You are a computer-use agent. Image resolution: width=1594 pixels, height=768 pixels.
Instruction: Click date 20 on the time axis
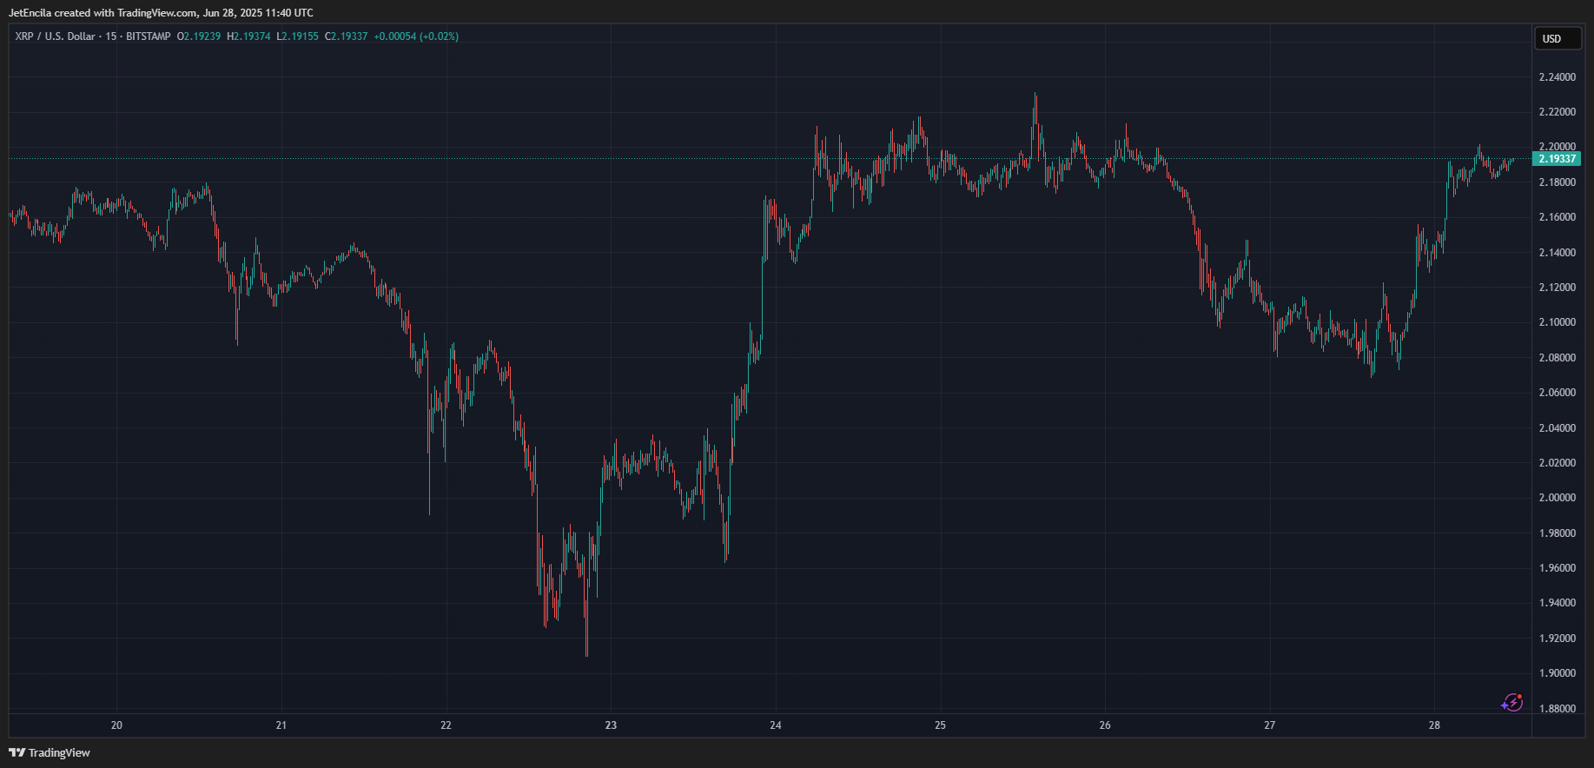(116, 725)
